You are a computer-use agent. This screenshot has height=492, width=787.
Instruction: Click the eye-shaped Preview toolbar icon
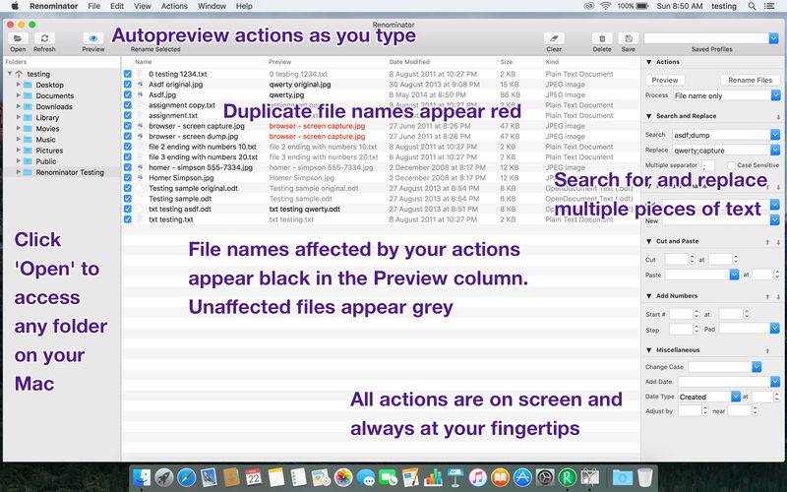tap(93, 38)
